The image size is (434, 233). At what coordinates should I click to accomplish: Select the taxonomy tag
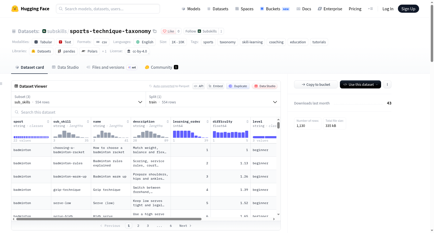228,42
